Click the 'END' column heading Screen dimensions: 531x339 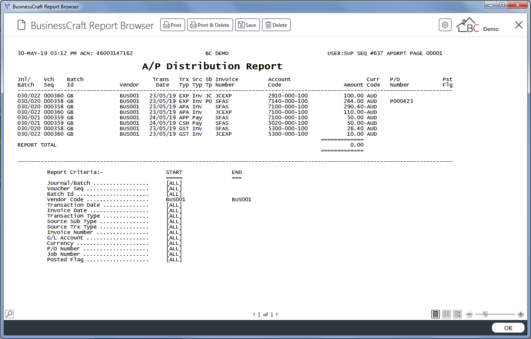point(237,172)
